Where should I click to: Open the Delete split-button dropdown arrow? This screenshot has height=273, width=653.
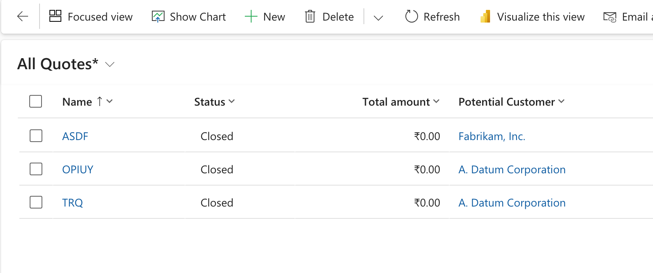379,17
